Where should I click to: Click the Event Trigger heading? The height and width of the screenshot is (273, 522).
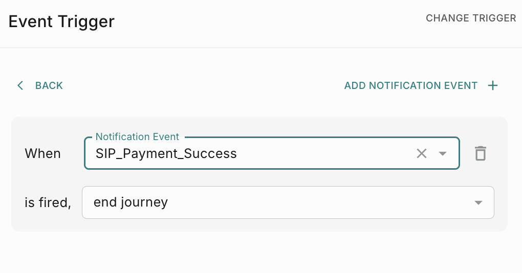pos(61,21)
